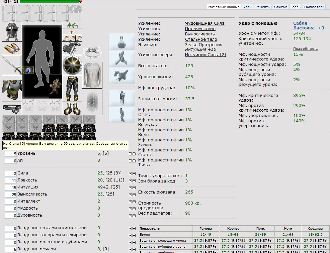This screenshot has width=330, height=253.
Task: Select the cat icon
Action: pyautogui.click(x=121, y=76)
